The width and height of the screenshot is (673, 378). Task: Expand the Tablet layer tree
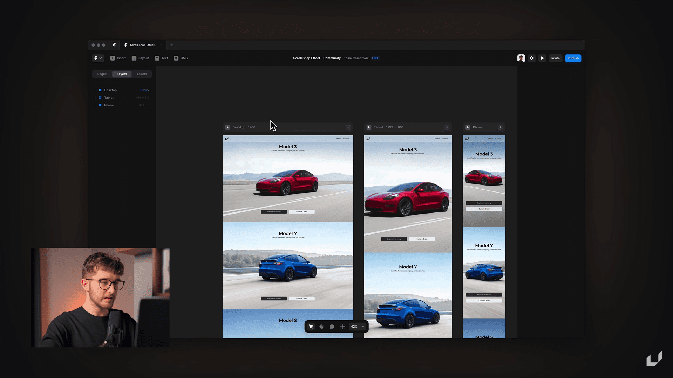point(95,97)
